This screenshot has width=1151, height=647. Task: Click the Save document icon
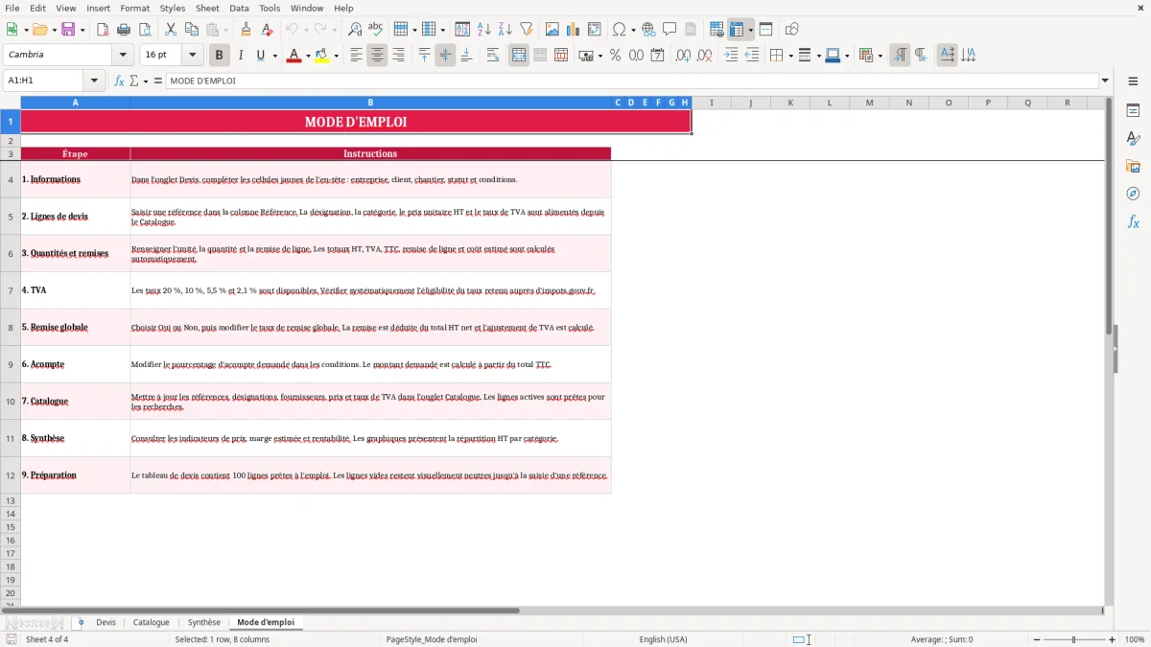click(x=68, y=30)
